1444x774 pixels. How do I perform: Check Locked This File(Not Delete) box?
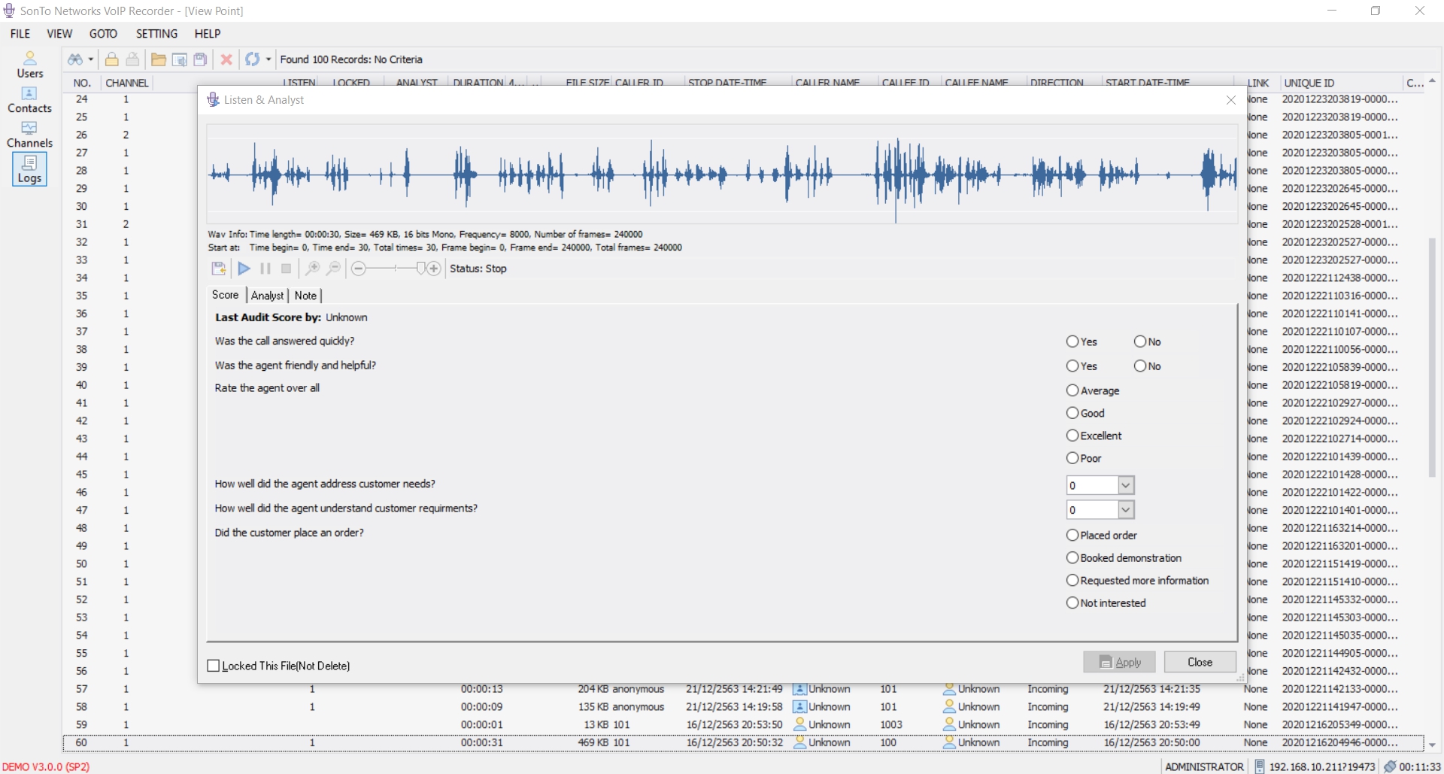click(214, 666)
